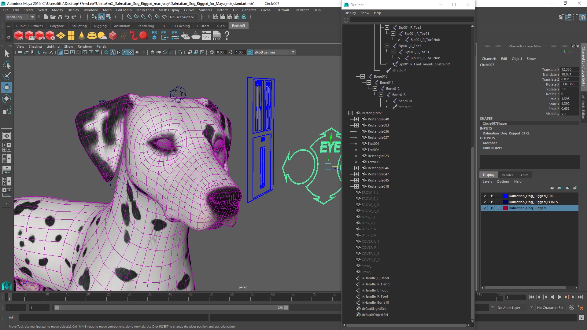The width and height of the screenshot is (587, 330).
Task: Create a Redshift physical sun and sky
Action: 102,36
